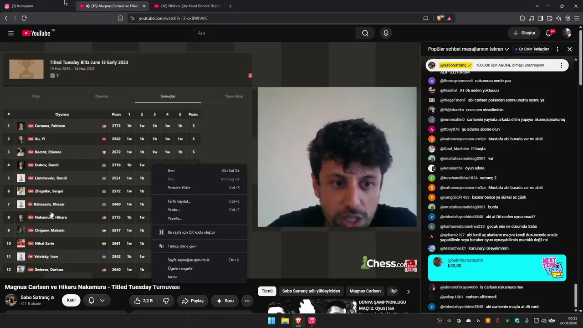Screen dimensions: 583x328
Task: Show more filter chips with the arrow
Action: [x=408, y=292]
